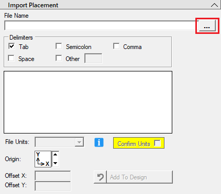Uncheck the Tab delimiter checkbox
The image size is (221, 194).
pyautogui.click(x=12, y=46)
